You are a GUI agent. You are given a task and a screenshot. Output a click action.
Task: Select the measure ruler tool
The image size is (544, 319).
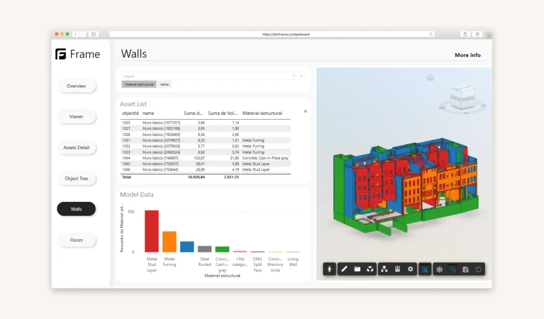click(x=344, y=269)
